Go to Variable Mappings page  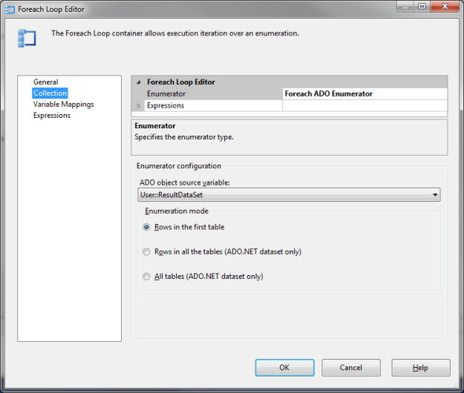pos(63,105)
